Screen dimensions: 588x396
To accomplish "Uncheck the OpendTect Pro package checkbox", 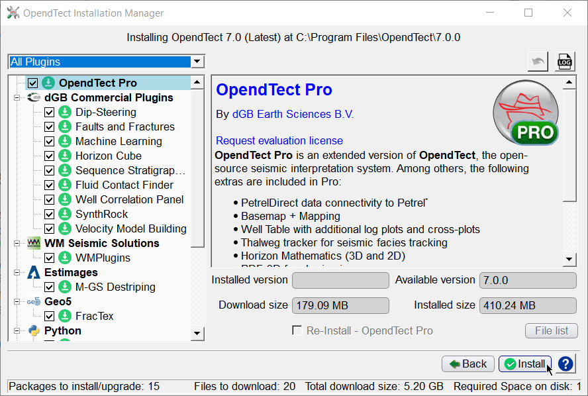I will pos(33,83).
